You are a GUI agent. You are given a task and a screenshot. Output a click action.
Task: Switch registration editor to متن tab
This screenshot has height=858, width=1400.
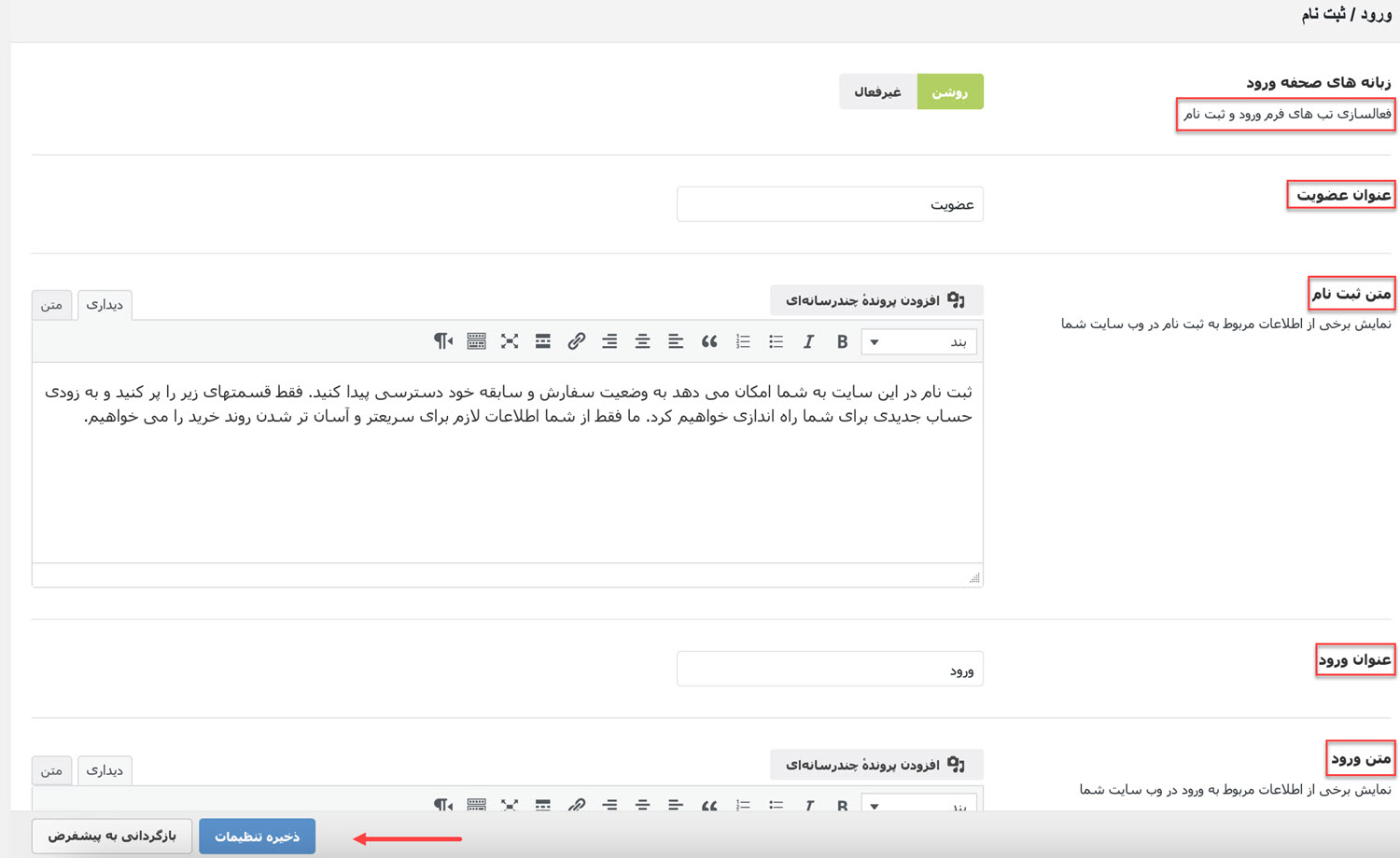[x=52, y=305]
